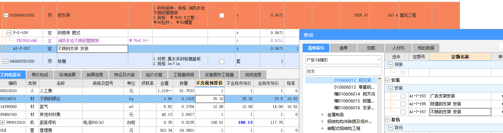
Task: Switch to 组价方案 tab
Action: coord(154,75)
